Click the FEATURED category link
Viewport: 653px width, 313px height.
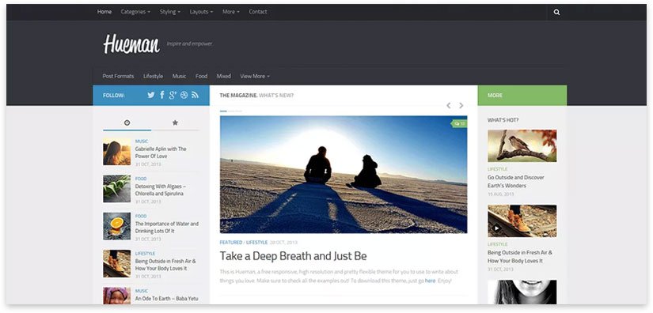[x=230, y=243]
